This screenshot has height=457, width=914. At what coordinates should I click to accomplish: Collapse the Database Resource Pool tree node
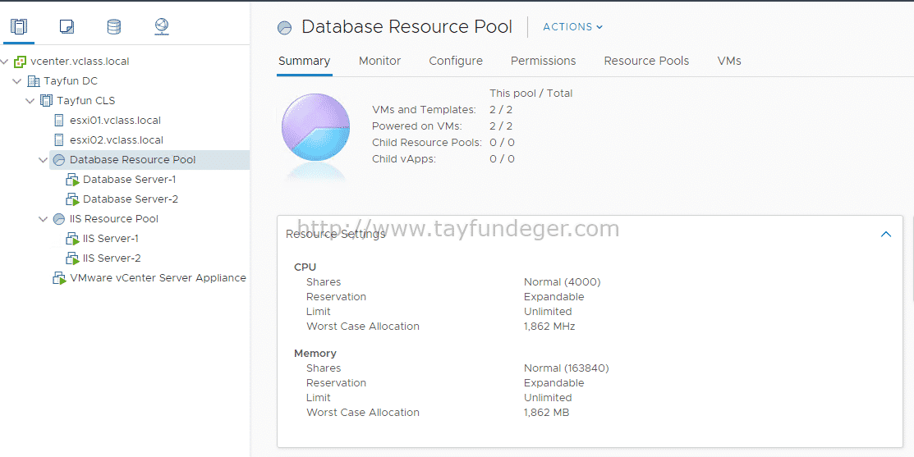point(44,160)
